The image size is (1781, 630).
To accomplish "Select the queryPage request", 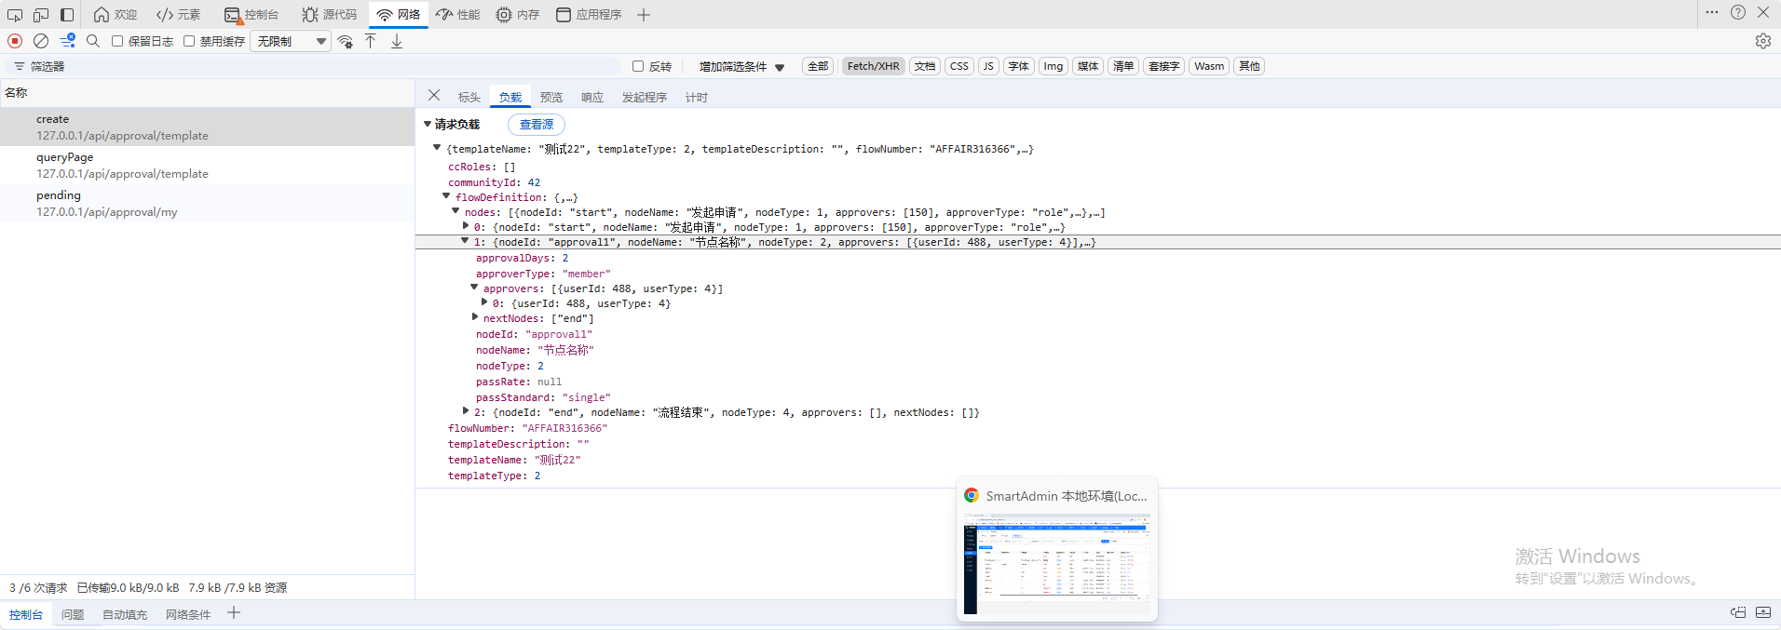I will tap(207, 165).
